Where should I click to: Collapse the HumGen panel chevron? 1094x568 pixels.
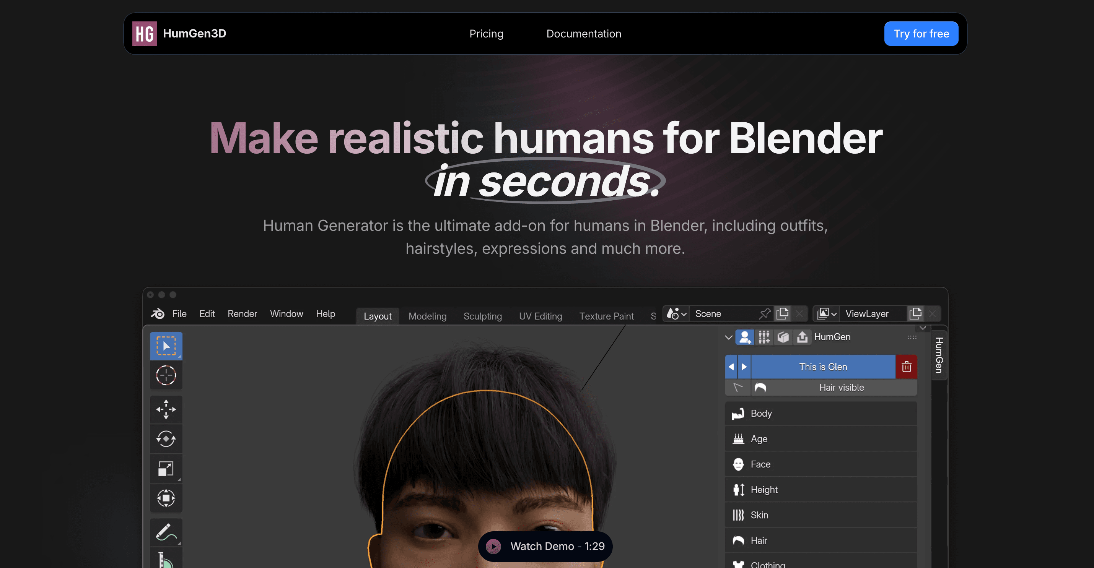point(728,338)
